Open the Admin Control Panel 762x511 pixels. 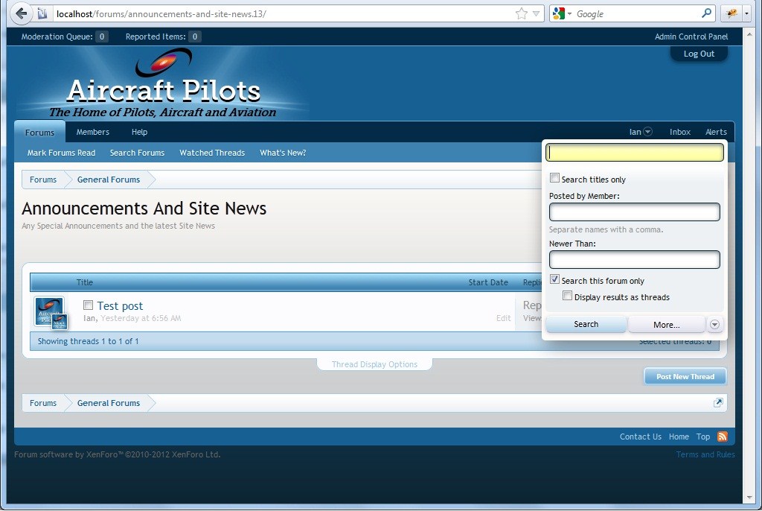[691, 36]
